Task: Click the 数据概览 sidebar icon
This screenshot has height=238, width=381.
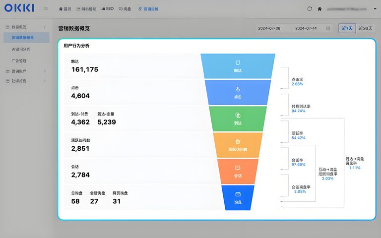Action: coord(7,27)
